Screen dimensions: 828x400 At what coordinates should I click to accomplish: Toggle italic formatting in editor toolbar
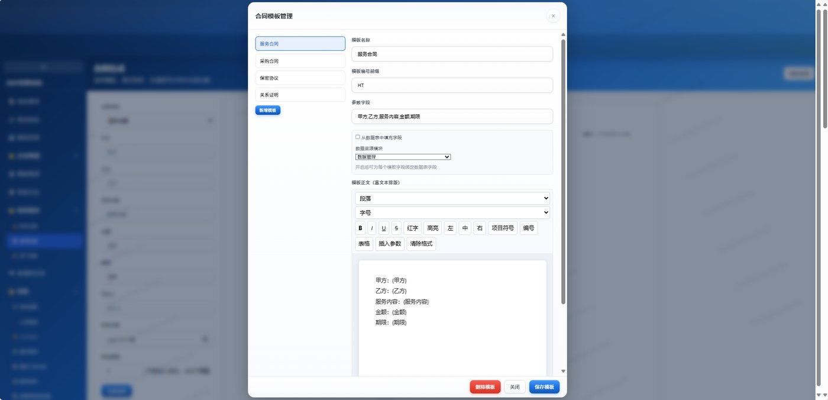372,228
